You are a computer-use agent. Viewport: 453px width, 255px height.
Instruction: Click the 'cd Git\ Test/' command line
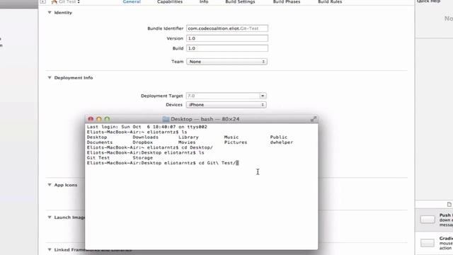point(164,163)
